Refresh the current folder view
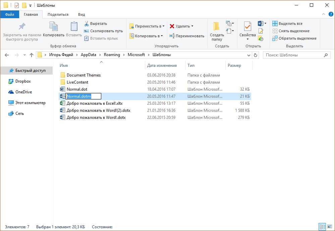The height and width of the screenshot is (231, 335). (256, 55)
